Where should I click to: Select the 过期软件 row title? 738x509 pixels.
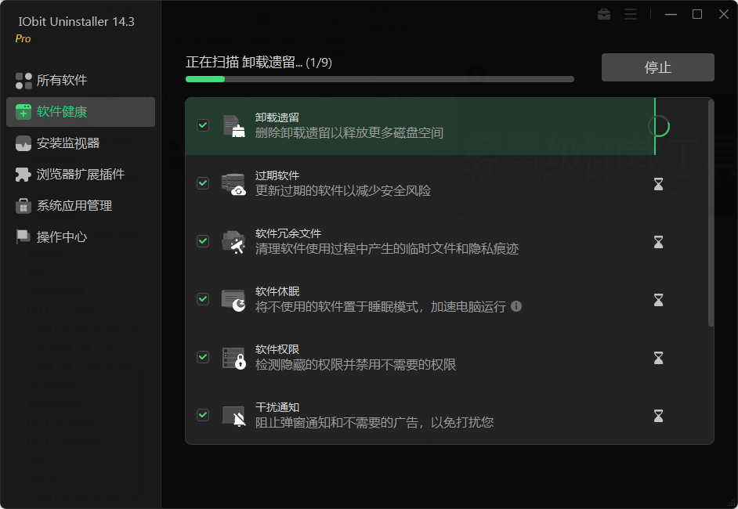277,175
